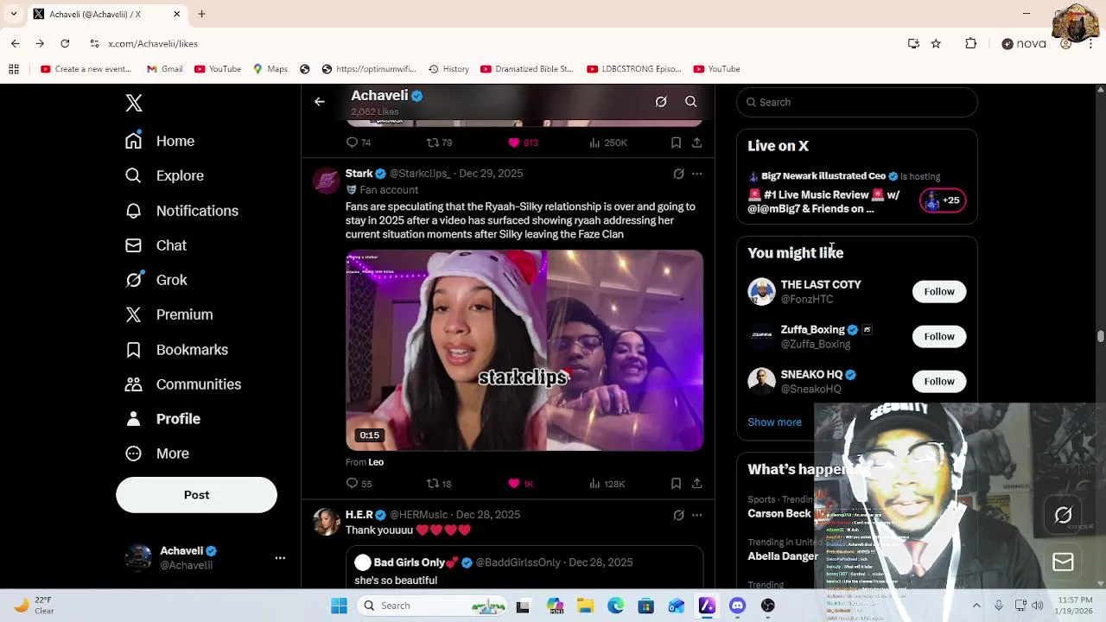The image size is (1106, 622).
Task: Open more menu on Stark post
Action: pos(696,174)
